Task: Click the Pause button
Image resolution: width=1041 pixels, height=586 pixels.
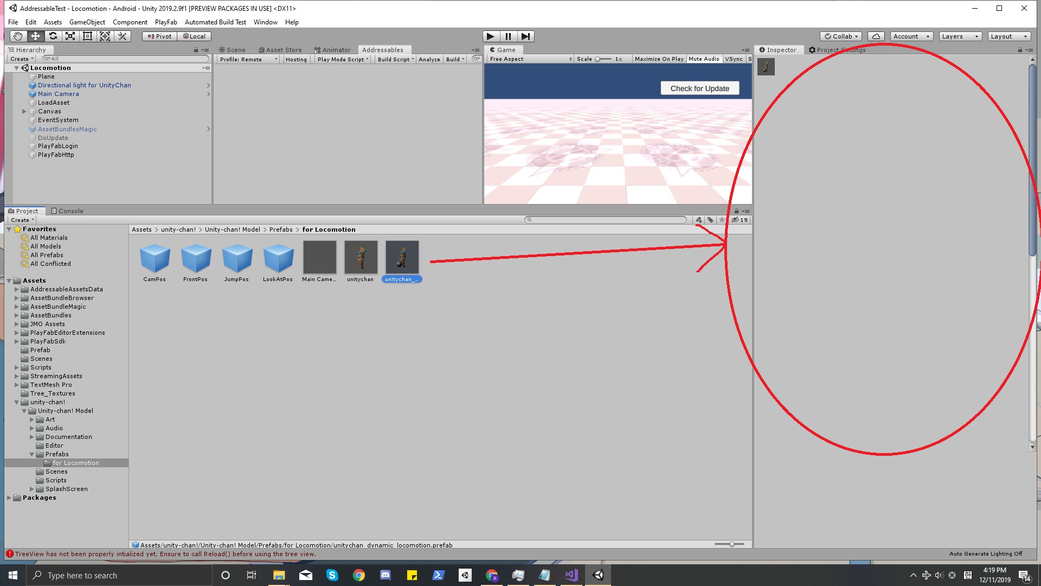Action: 508,36
